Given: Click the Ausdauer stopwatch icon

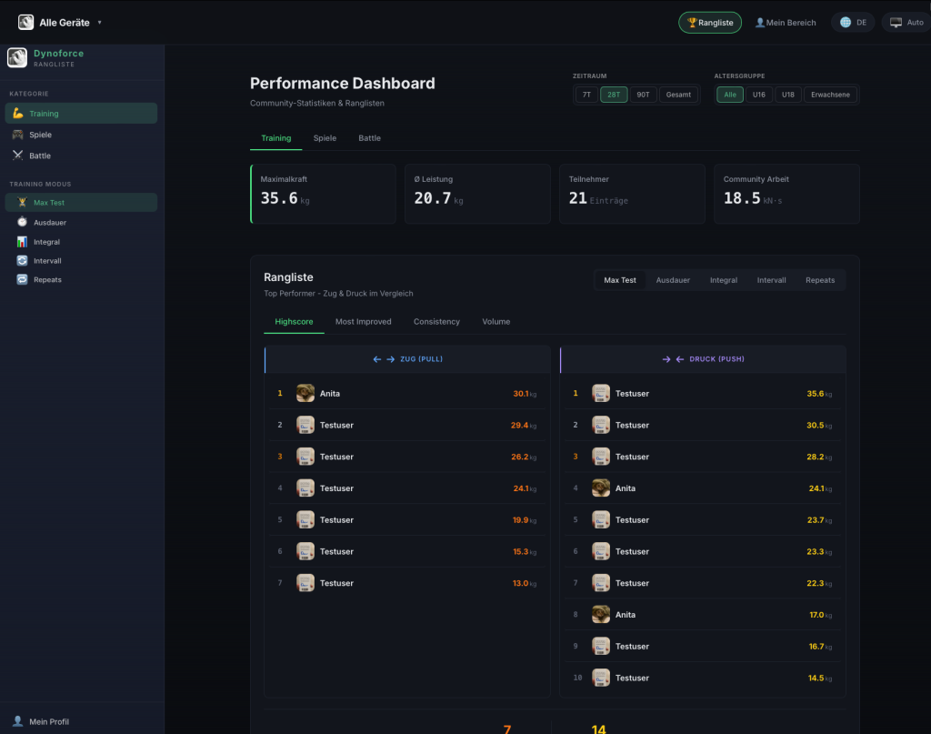Looking at the screenshot, I should coord(23,222).
